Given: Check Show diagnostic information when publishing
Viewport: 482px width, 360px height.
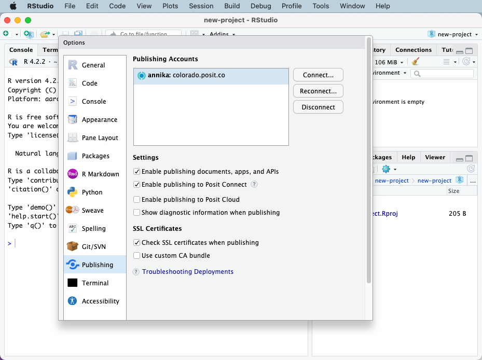Looking at the screenshot, I should pos(137,213).
